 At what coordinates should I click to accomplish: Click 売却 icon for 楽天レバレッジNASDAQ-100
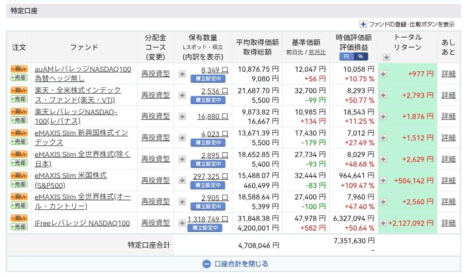(x=18, y=120)
